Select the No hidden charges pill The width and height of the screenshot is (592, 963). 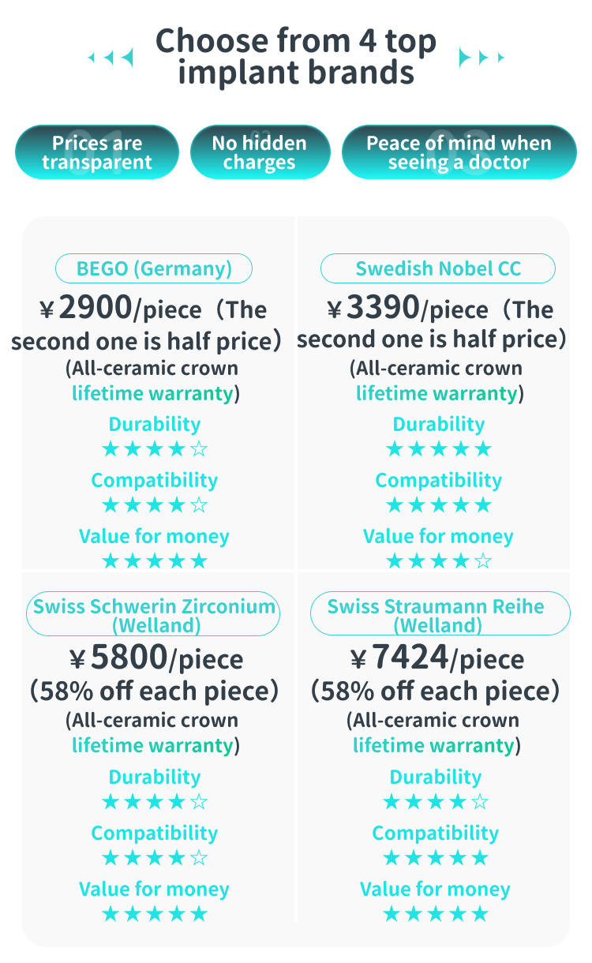(x=260, y=152)
